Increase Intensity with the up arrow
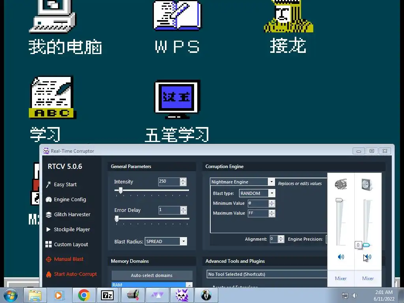This screenshot has height=303, width=404. point(183,180)
